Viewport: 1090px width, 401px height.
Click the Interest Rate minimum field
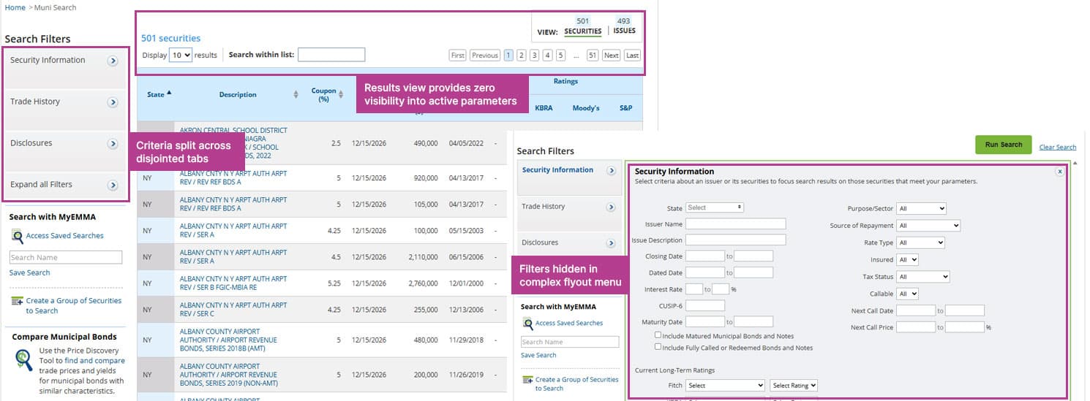click(x=694, y=289)
